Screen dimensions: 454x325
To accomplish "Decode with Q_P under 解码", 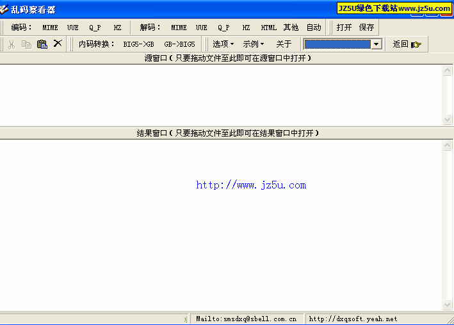I will (x=223, y=28).
